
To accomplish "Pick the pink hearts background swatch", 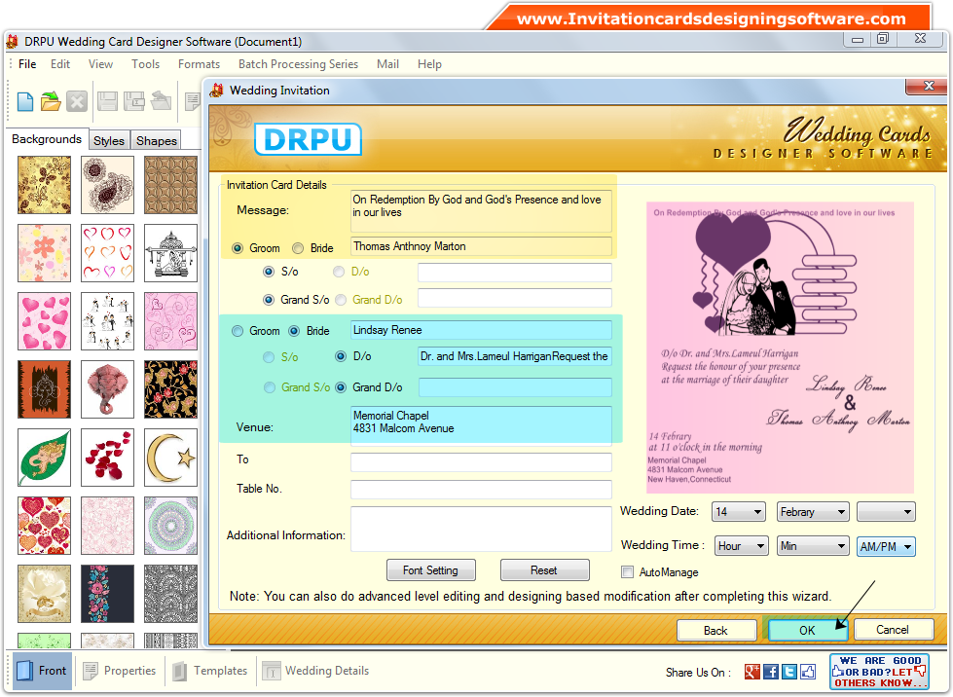I will (x=45, y=321).
